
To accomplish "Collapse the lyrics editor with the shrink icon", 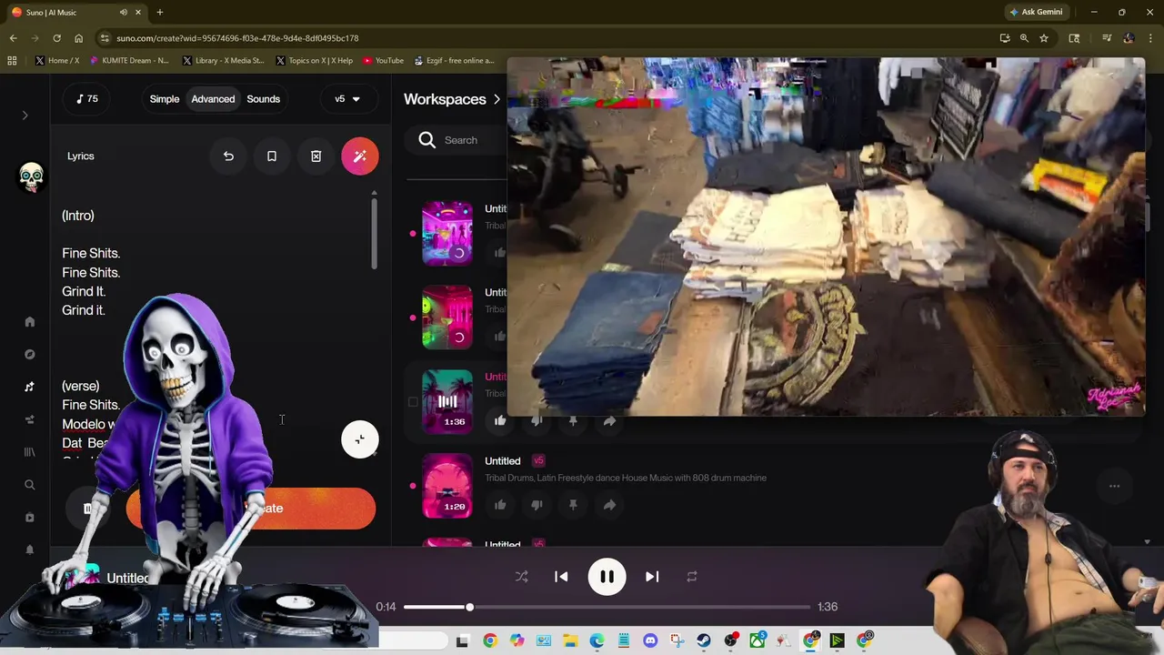I will point(360,440).
